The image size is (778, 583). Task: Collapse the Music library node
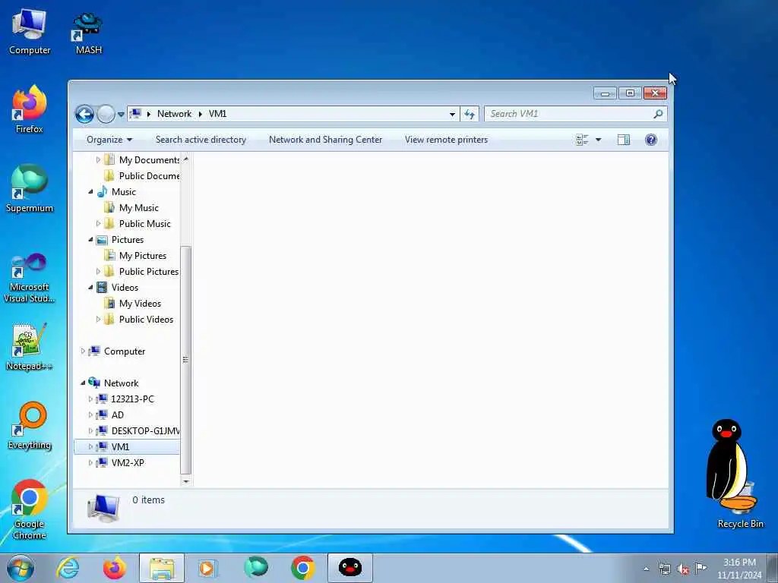(91, 192)
